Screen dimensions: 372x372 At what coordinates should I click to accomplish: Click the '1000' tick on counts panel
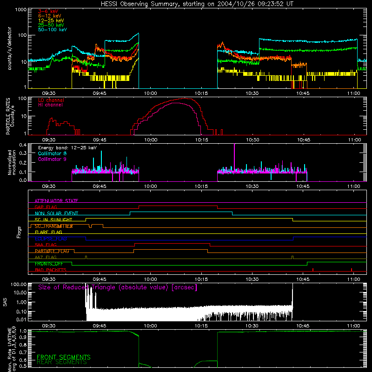tap(20, 10)
